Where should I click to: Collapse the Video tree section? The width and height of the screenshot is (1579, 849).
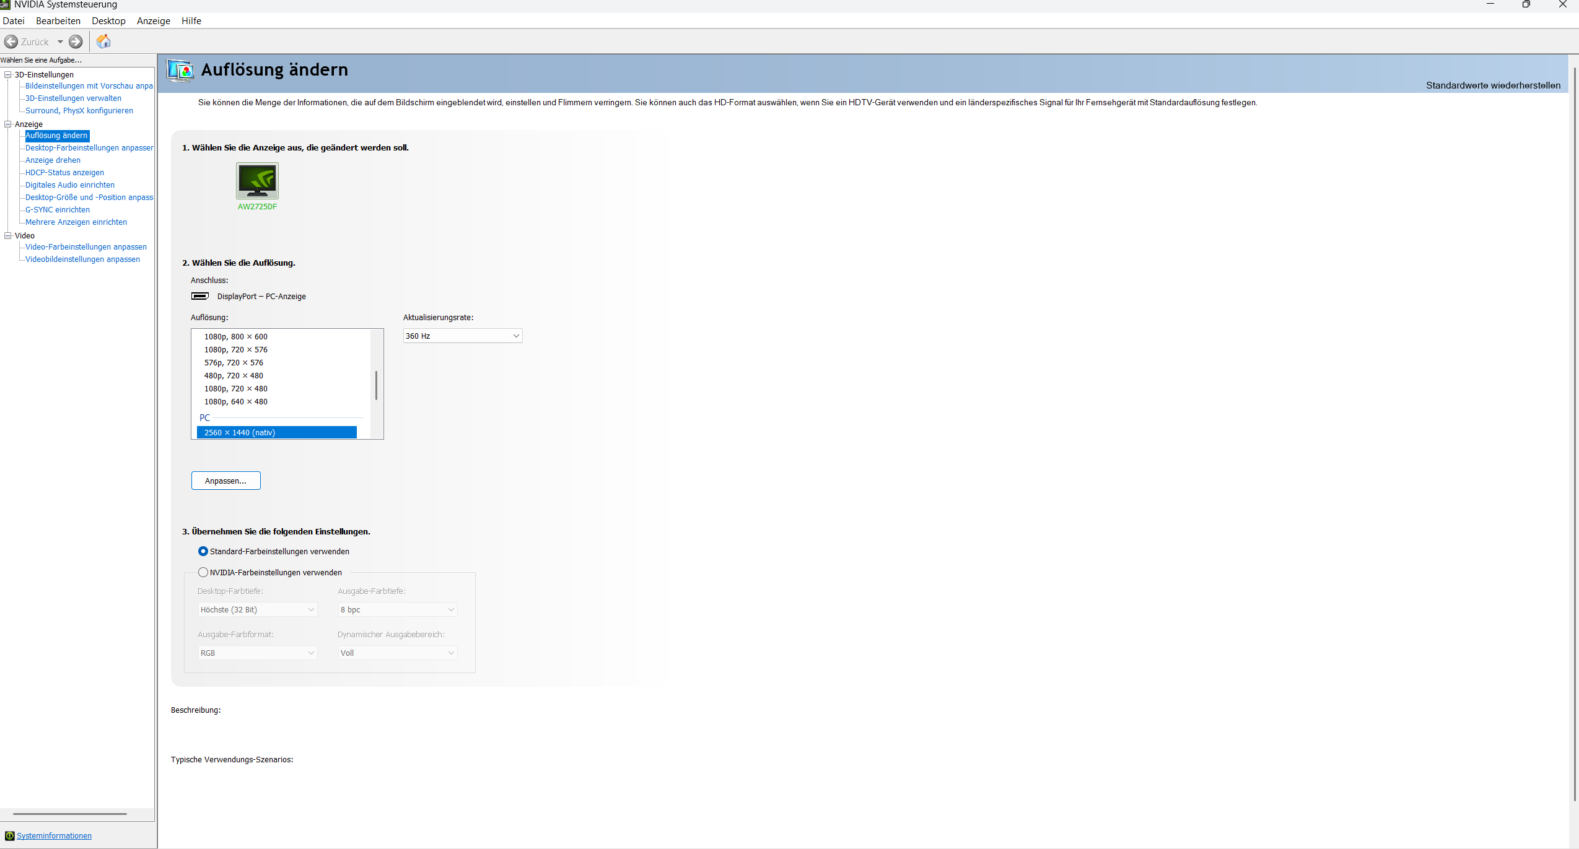tap(8, 235)
